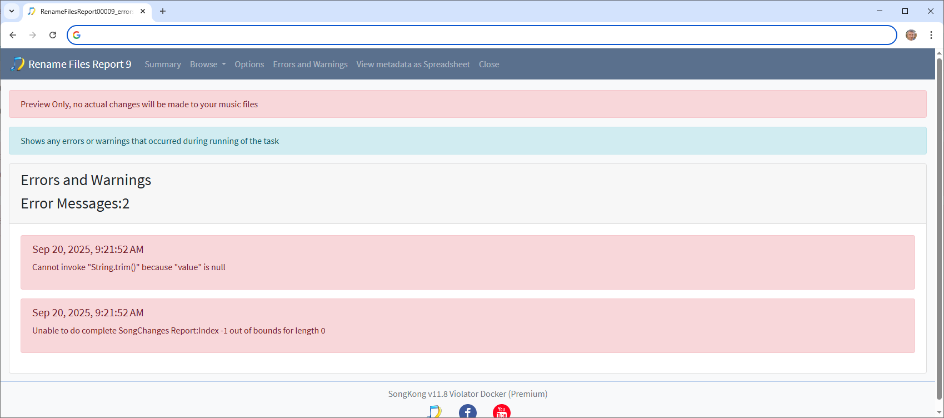The width and height of the screenshot is (944, 418).
Task: Expand the Browse dropdown menu
Action: click(208, 64)
